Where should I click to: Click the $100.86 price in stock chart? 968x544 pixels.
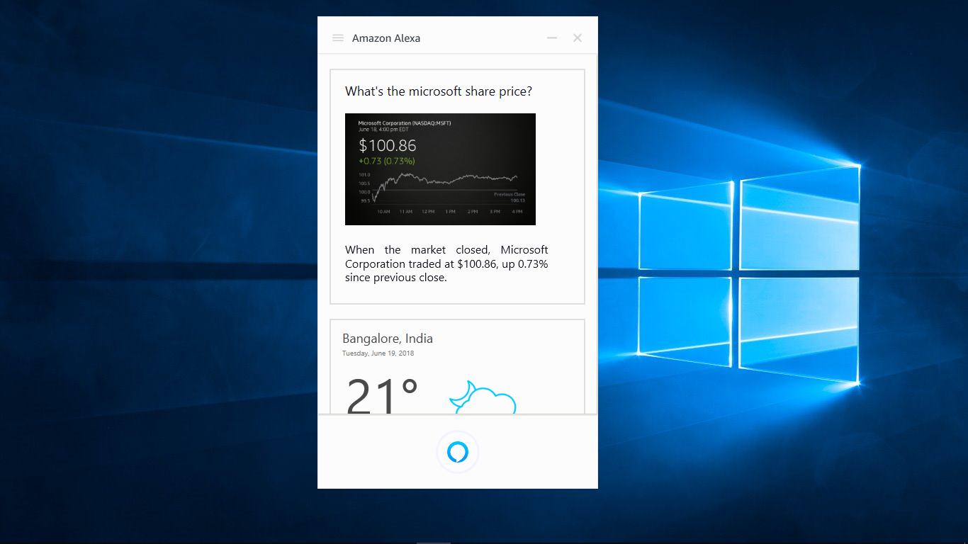click(x=388, y=146)
